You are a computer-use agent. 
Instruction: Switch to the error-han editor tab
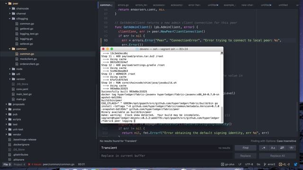click(x=194, y=5)
